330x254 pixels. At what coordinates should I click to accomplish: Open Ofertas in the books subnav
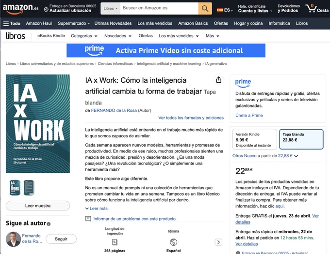[x=146, y=36]
